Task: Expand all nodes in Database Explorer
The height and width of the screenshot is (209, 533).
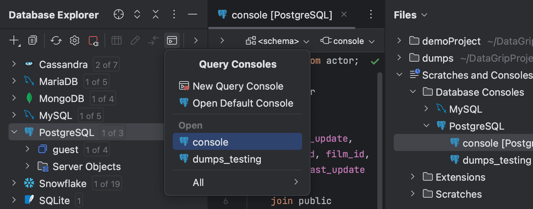Action: point(137,14)
